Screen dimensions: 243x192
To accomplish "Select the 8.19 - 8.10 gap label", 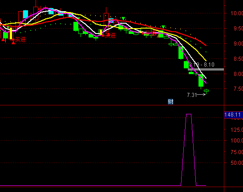I will (x=202, y=64).
